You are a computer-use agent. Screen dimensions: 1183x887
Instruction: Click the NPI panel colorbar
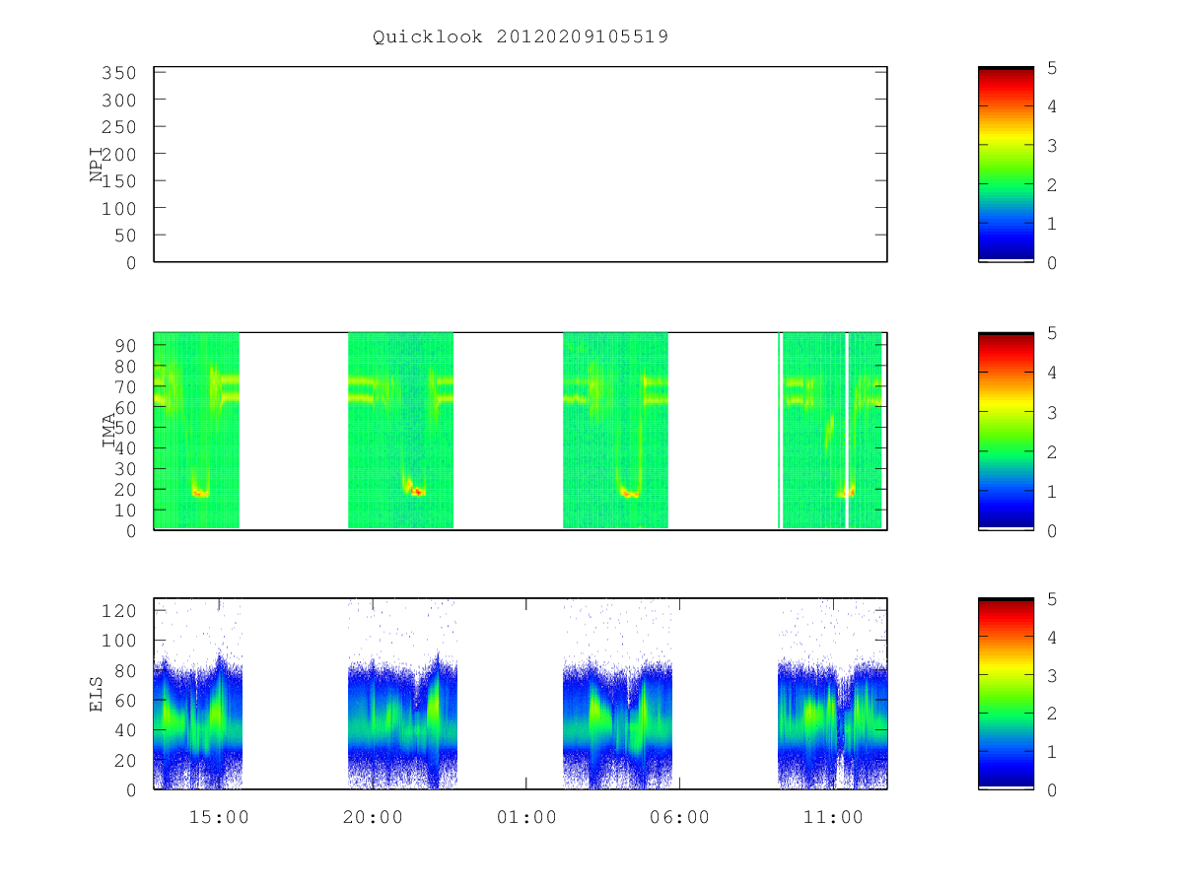point(1006,164)
